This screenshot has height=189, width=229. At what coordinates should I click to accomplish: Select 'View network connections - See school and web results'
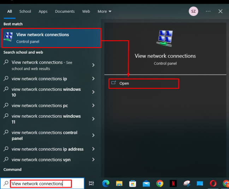(x=42, y=65)
